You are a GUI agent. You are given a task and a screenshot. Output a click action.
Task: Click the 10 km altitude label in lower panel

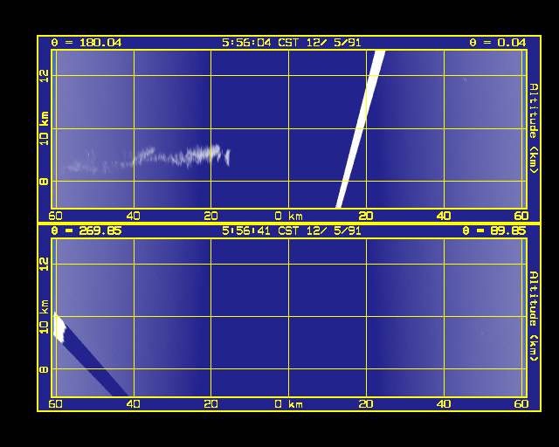click(x=45, y=317)
